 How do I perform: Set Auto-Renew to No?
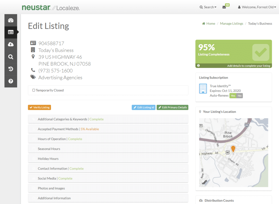pos(239,96)
